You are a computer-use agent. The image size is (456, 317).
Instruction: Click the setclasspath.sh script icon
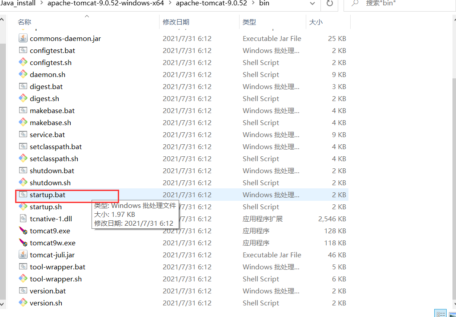tap(23, 158)
